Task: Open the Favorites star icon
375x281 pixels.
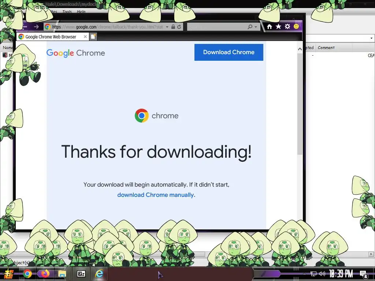Action: click(x=278, y=26)
